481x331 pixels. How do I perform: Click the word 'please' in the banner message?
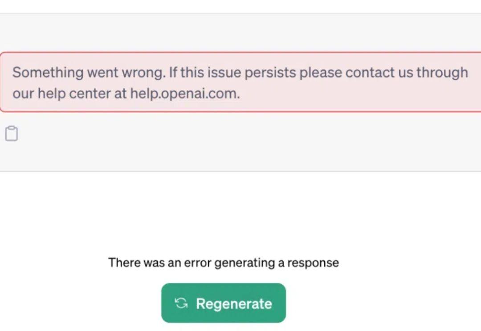click(x=321, y=73)
